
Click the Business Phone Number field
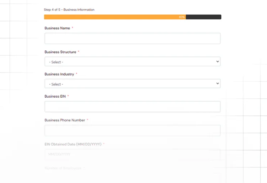[x=132, y=130]
